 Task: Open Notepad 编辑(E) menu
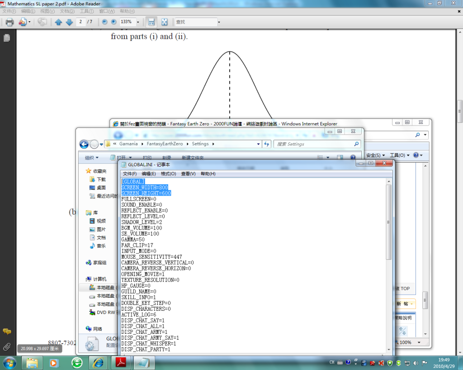(148, 174)
